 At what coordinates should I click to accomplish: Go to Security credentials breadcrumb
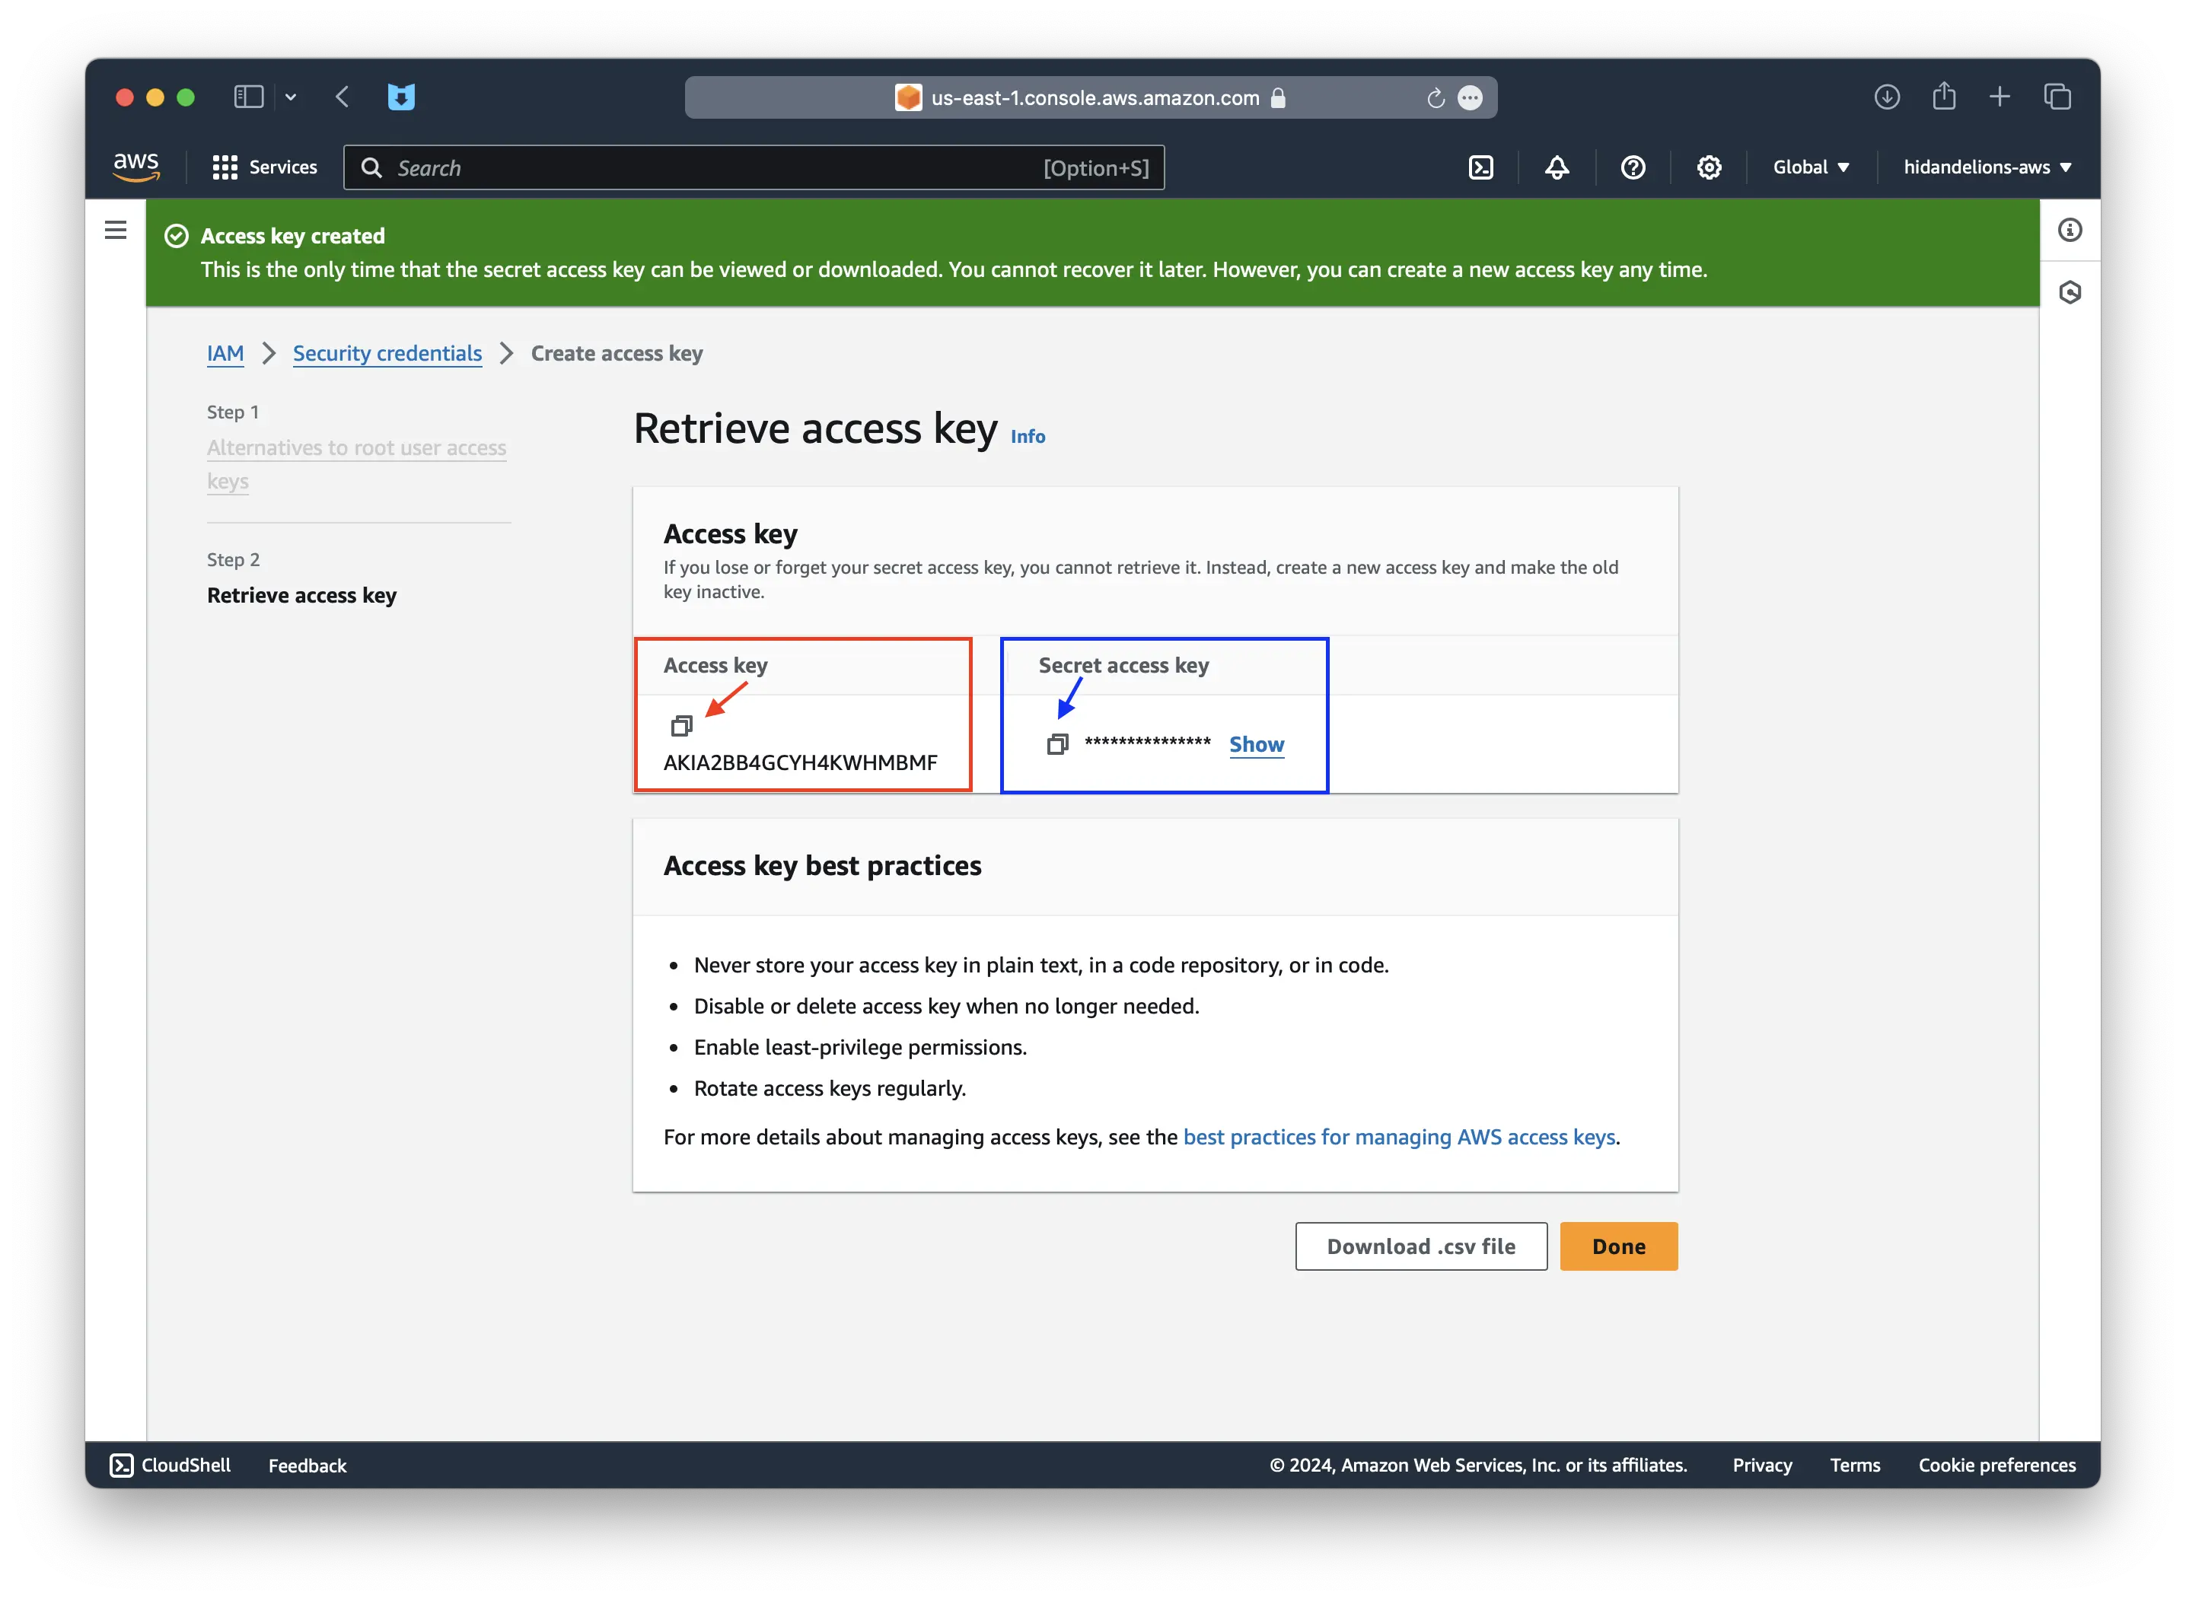coord(387,354)
